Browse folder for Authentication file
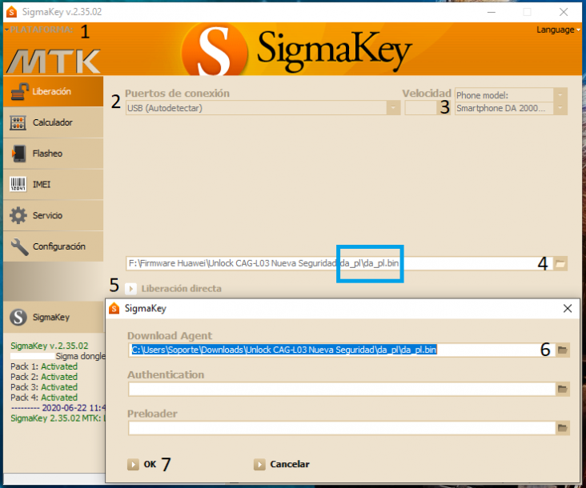This screenshot has height=488, width=586. (x=563, y=389)
